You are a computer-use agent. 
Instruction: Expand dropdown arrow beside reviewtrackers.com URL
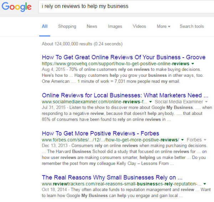[x=205, y=184]
